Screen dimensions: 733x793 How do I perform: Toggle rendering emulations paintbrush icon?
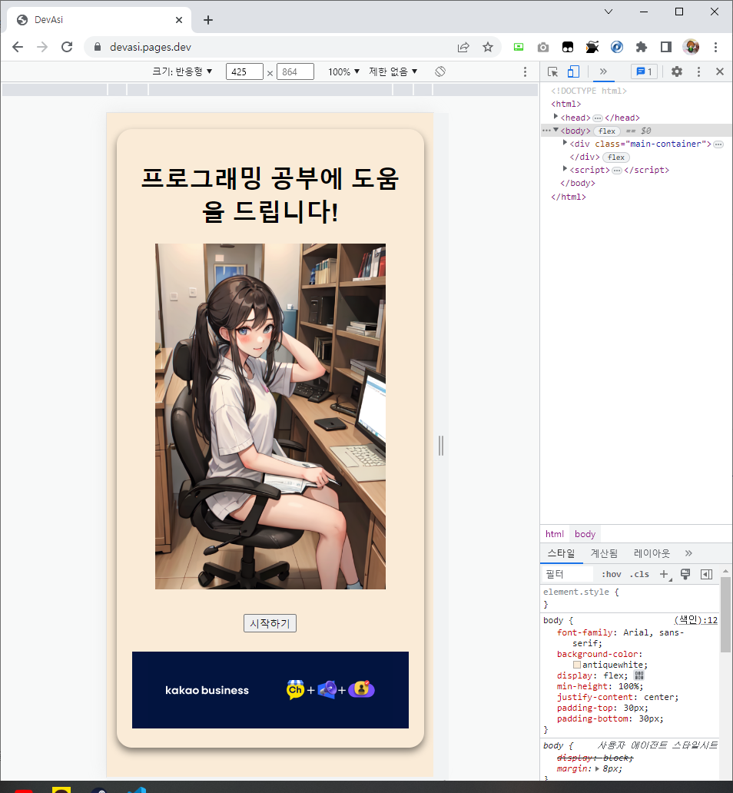point(685,574)
